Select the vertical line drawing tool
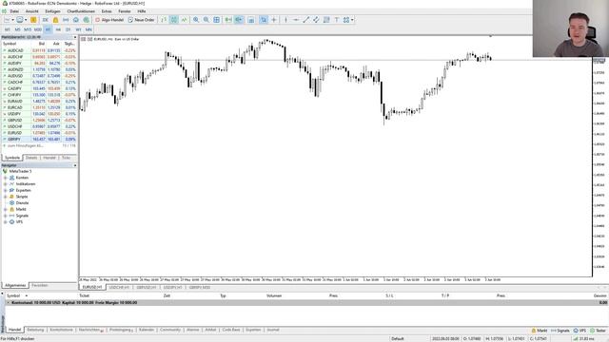The width and height of the screenshot is (609, 342). (x=285, y=20)
